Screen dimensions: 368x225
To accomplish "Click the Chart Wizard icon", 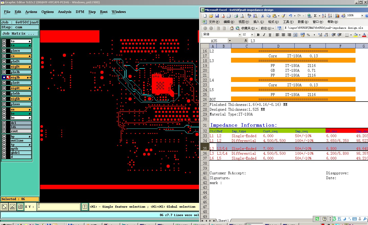I will [337, 16].
